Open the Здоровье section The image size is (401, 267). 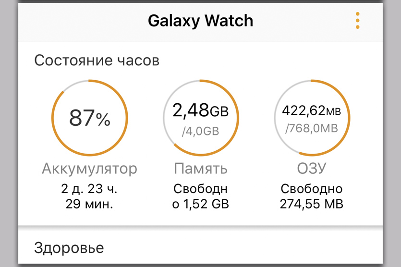click(x=69, y=248)
